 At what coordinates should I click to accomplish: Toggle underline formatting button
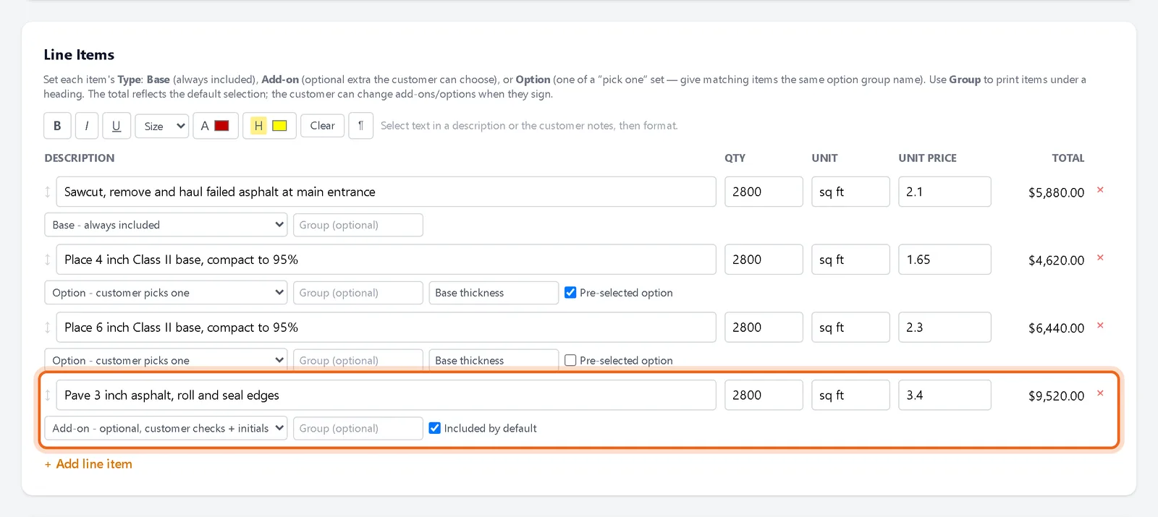point(117,126)
